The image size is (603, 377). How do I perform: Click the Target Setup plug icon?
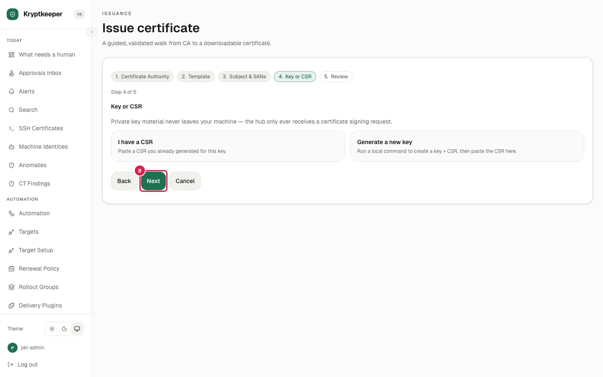click(12, 250)
